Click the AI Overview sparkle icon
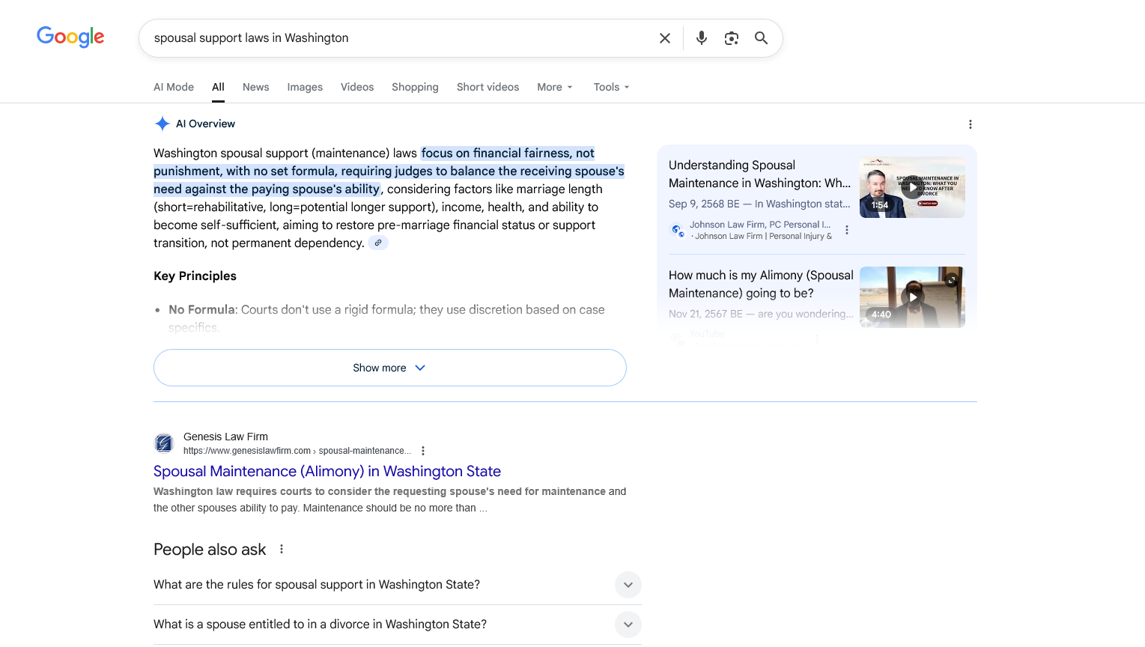The height and width of the screenshot is (647, 1145). (x=161, y=123)
